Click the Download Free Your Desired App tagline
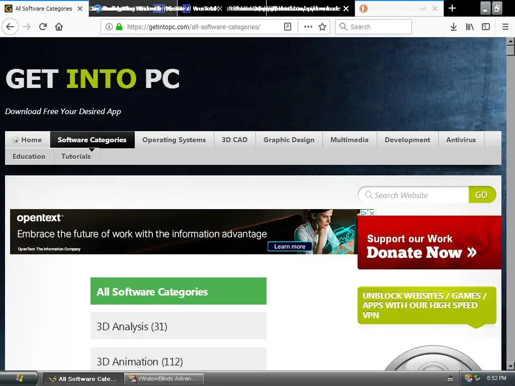 click(x=63, y=112)
